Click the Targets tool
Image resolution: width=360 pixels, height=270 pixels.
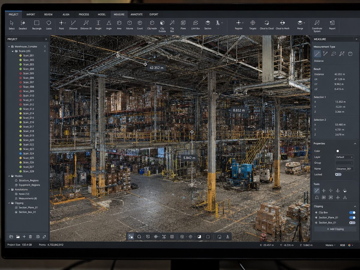(x=253, y=25)
